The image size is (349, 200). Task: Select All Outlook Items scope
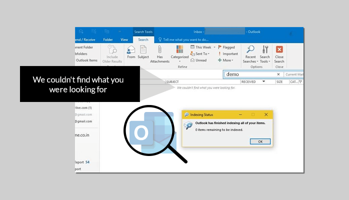click(x=86, y=60)
